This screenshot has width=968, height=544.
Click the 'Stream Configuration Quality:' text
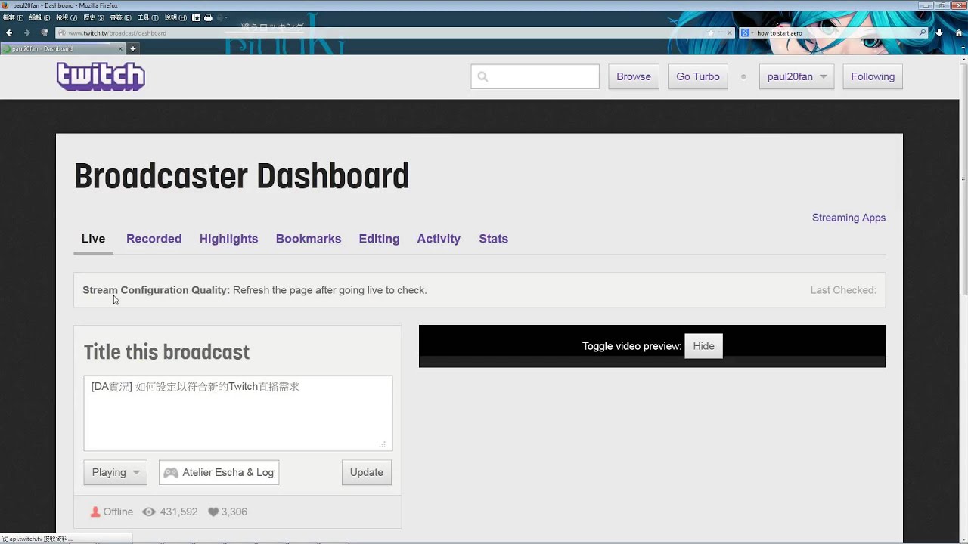[156, 290]
